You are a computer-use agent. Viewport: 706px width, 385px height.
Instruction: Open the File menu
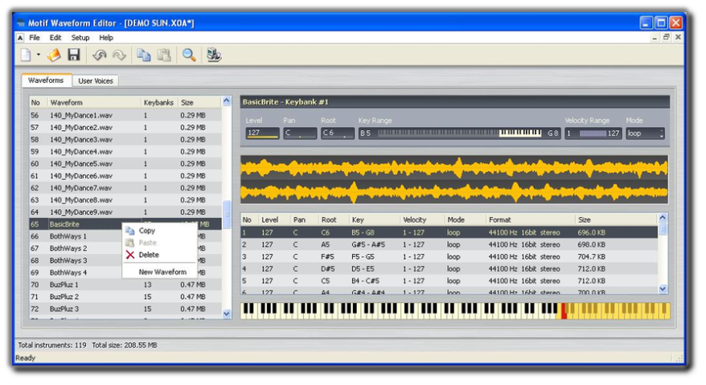click(x=35, y=38)
